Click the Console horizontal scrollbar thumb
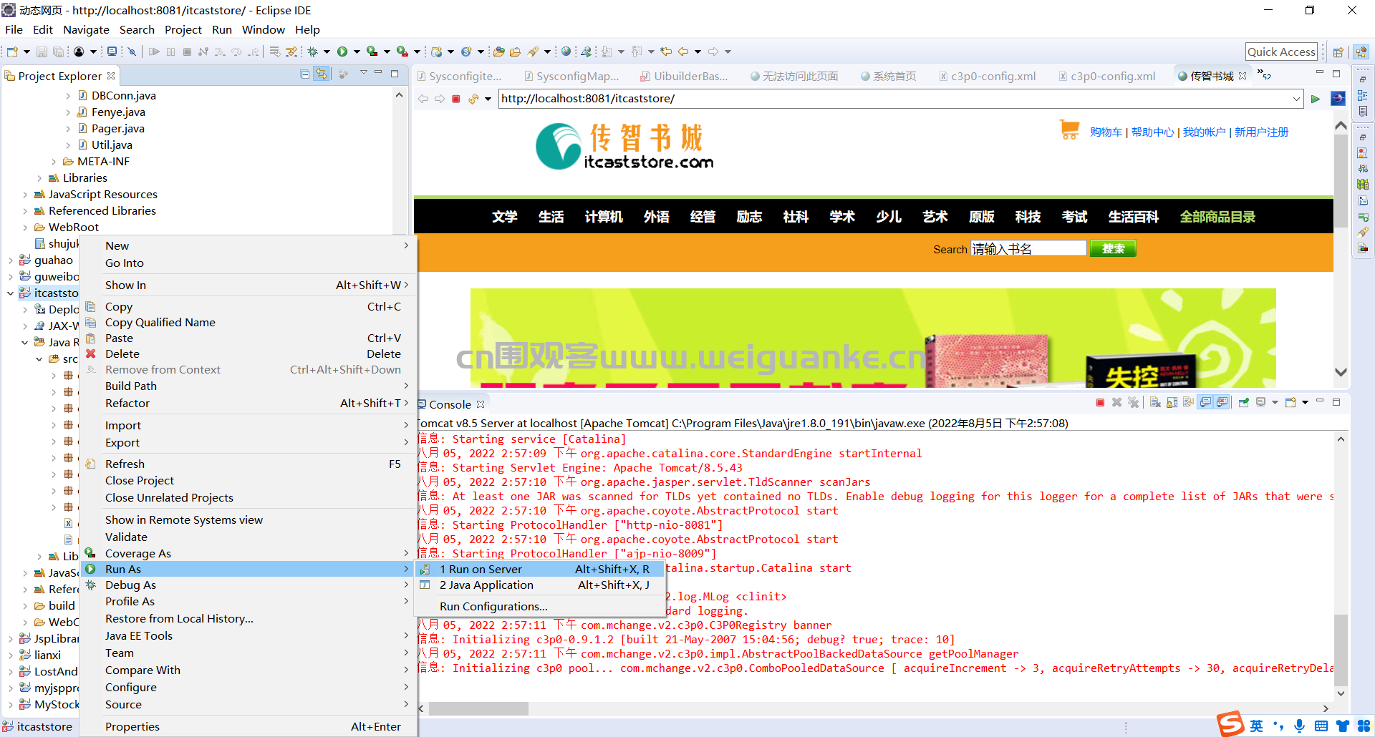Viewport: 1375px width, 737px height. pos(478,708)
